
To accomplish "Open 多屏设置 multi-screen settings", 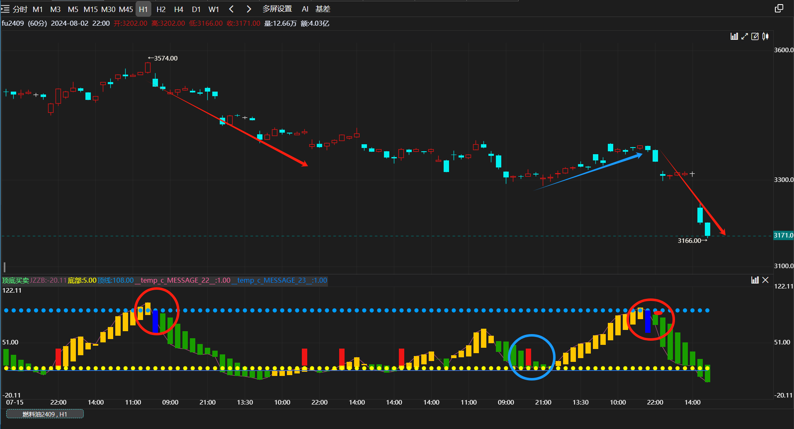I will pyautogui.click(x=277, y=9).
